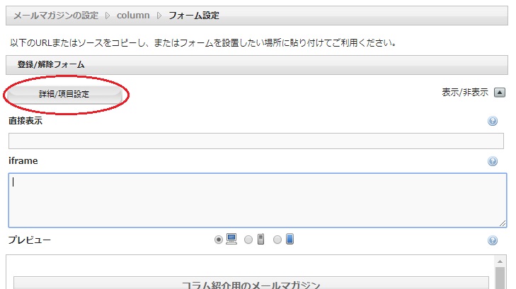Select the feature phone preview radio button

248,240
